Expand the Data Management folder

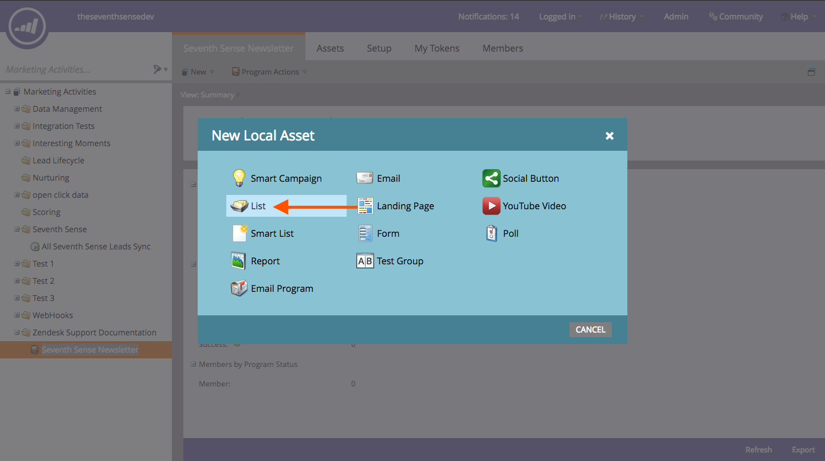[17, 109]
